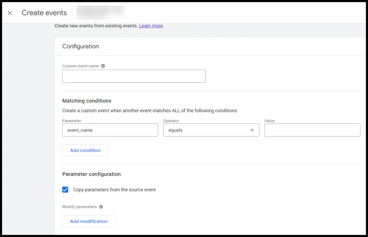Focus the Custom event name field
368x237 pixels.
134,76
